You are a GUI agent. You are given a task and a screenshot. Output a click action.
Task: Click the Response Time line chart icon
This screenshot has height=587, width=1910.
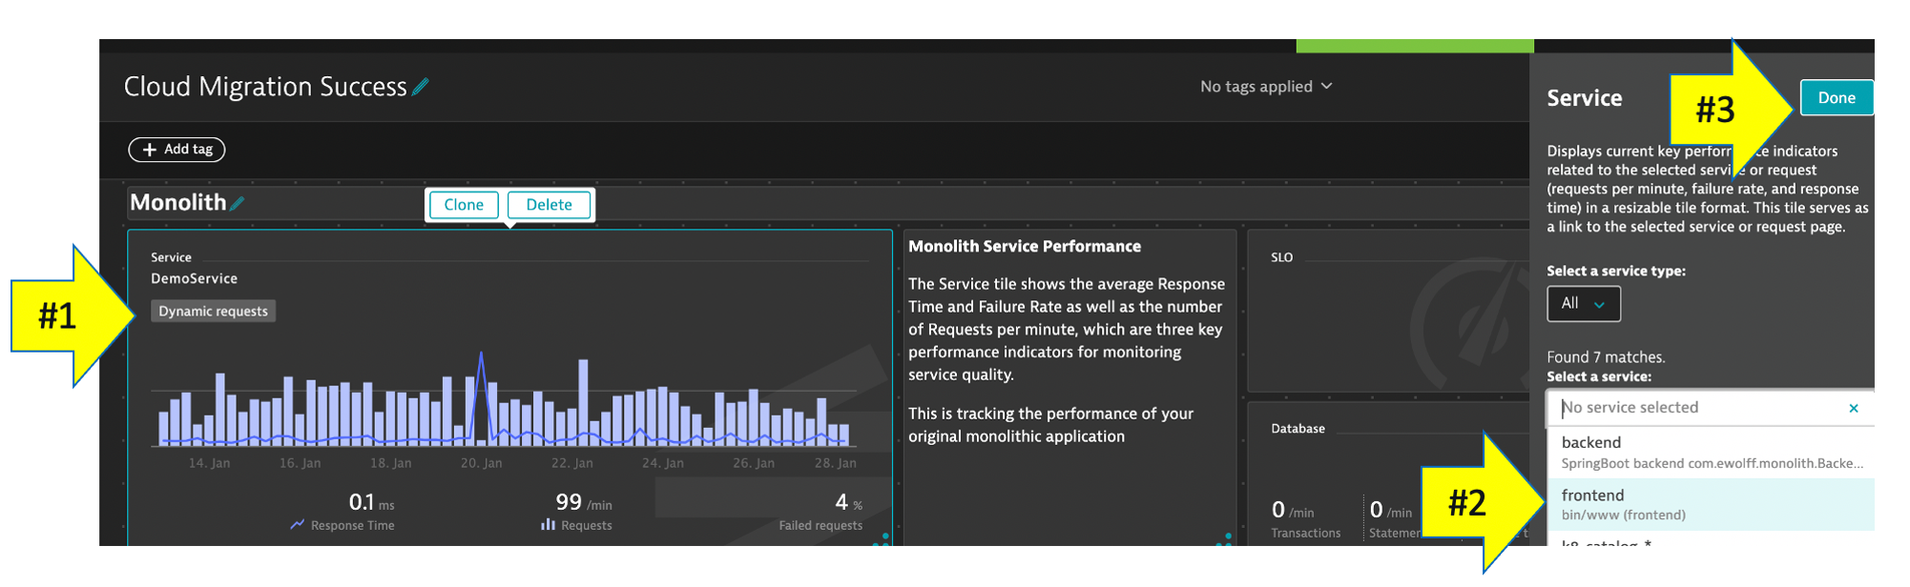coord(298,525)
